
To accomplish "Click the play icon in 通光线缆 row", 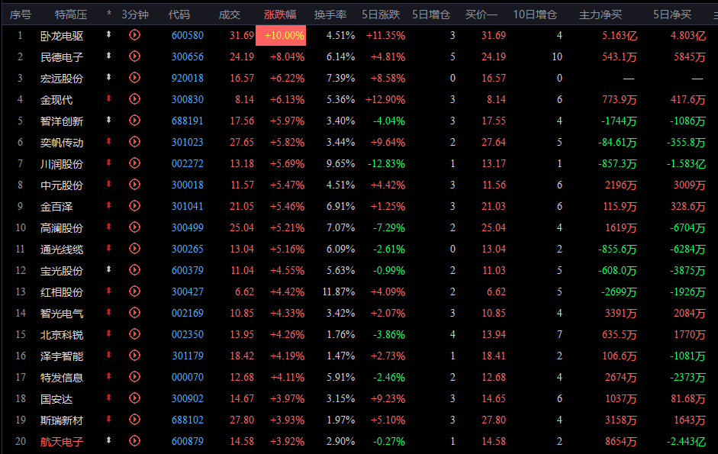I will coord(134,249).
